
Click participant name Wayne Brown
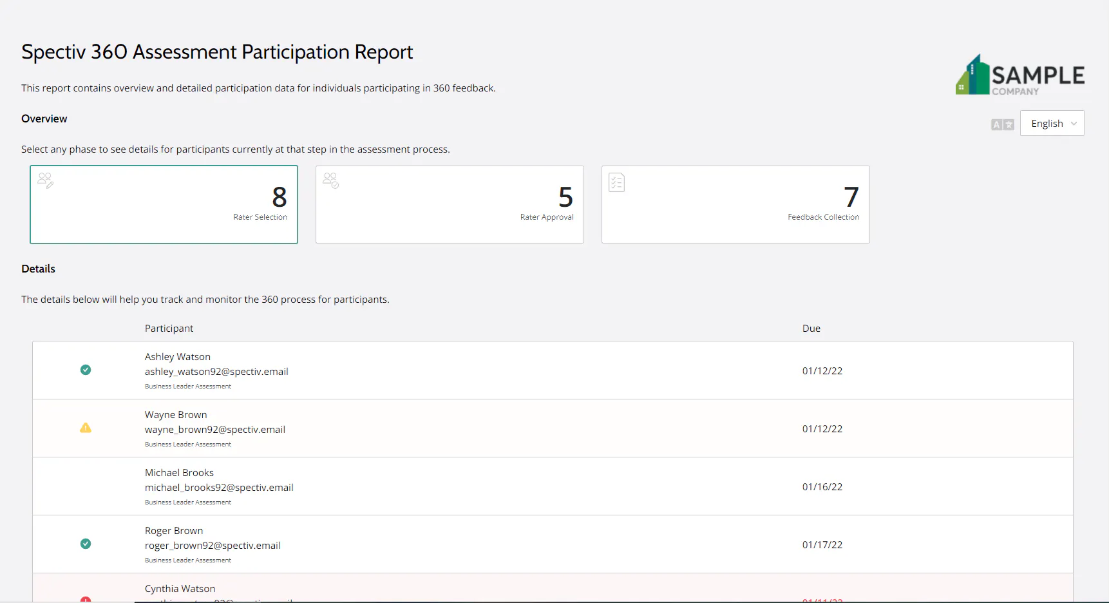tap(176, 415)
